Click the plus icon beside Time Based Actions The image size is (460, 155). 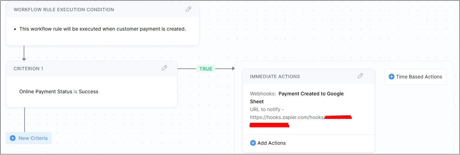coord(392,77)
